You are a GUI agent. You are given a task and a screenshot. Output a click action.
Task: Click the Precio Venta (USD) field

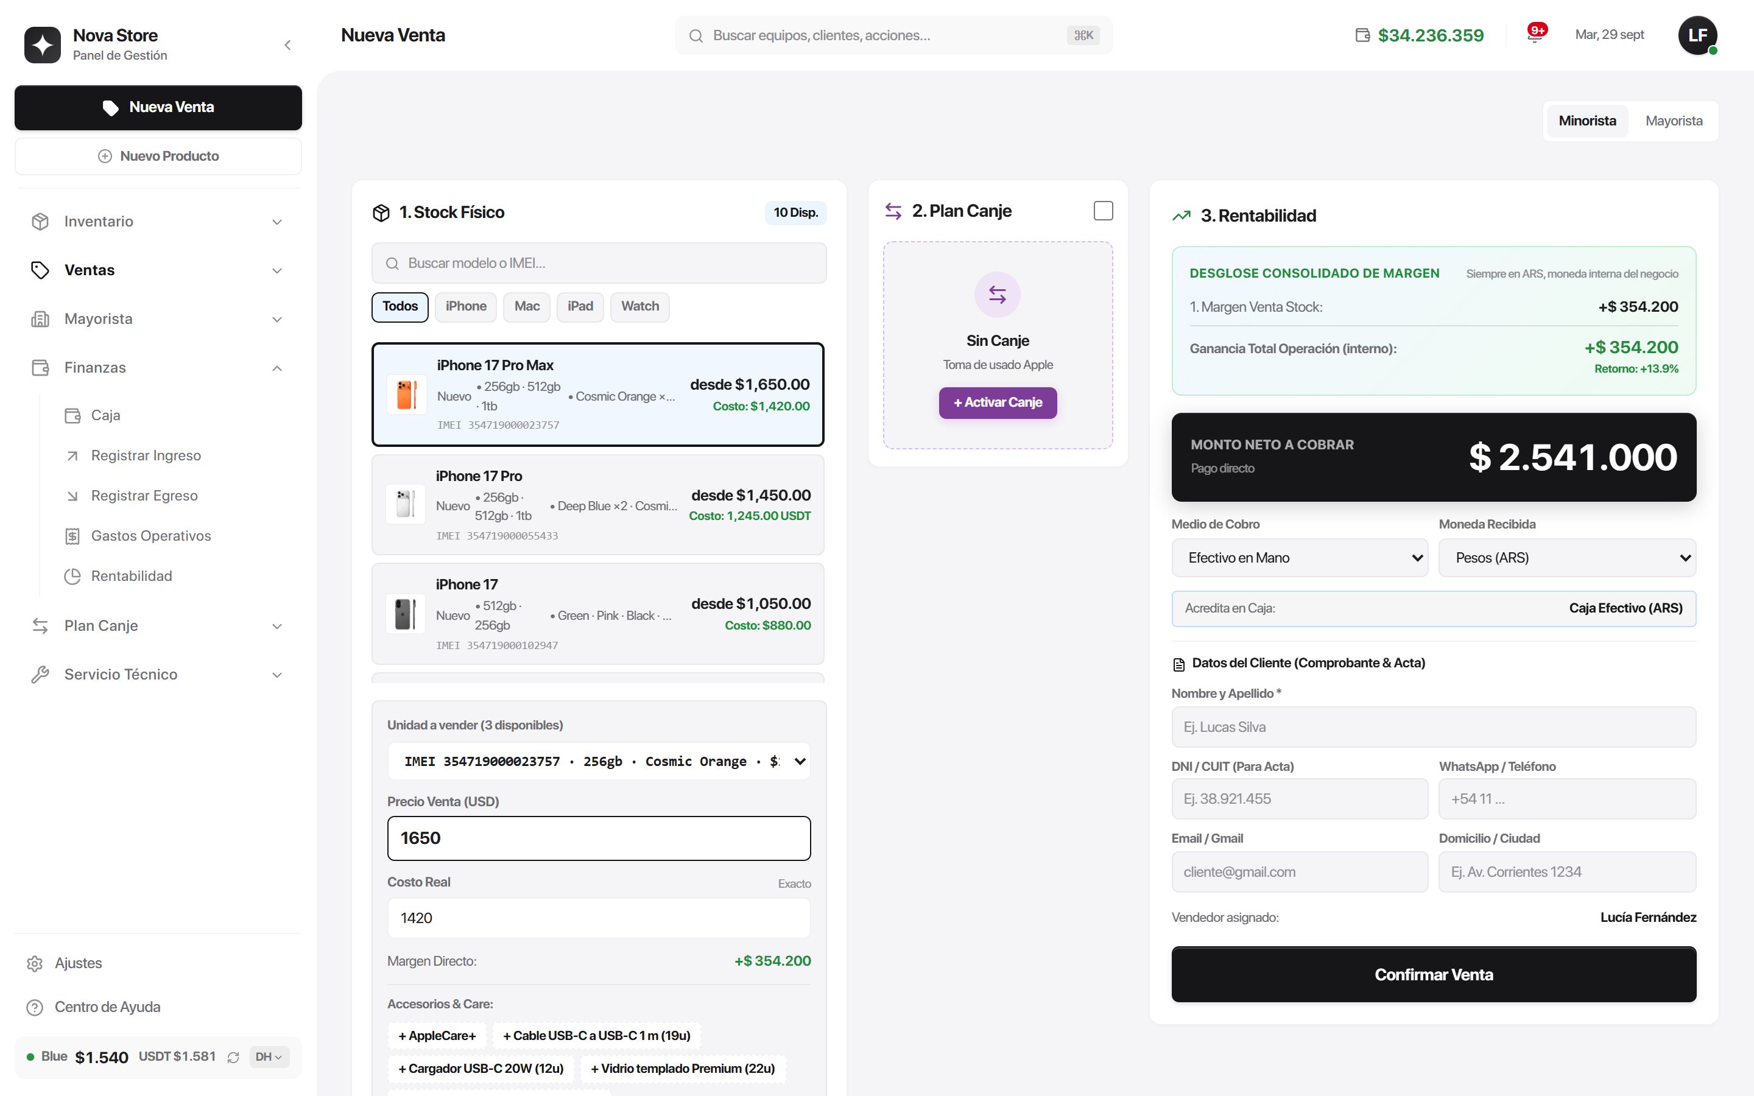[599, 838]
